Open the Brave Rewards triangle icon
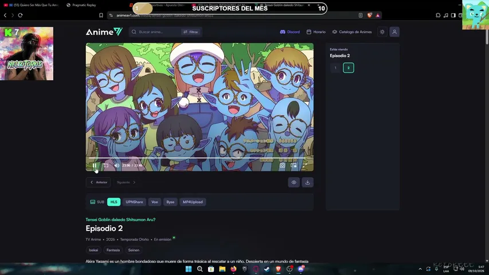 [x=378, y=15]
